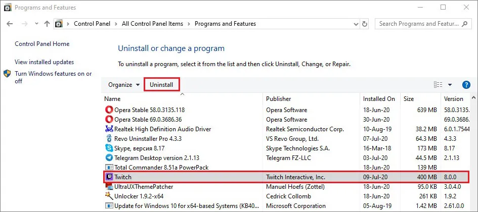Click publisher Manuel Hoefs (Zottel)

pyautogui.click(x=295, y=186)
